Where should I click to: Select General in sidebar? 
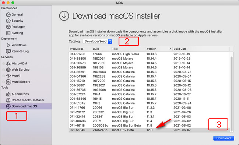coord(17,15)
